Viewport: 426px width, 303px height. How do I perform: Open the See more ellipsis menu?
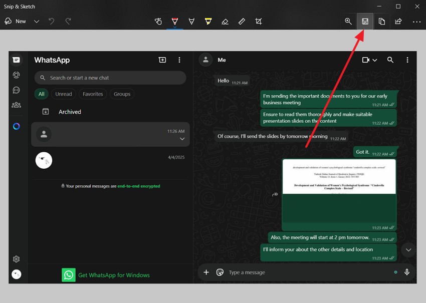416,22
